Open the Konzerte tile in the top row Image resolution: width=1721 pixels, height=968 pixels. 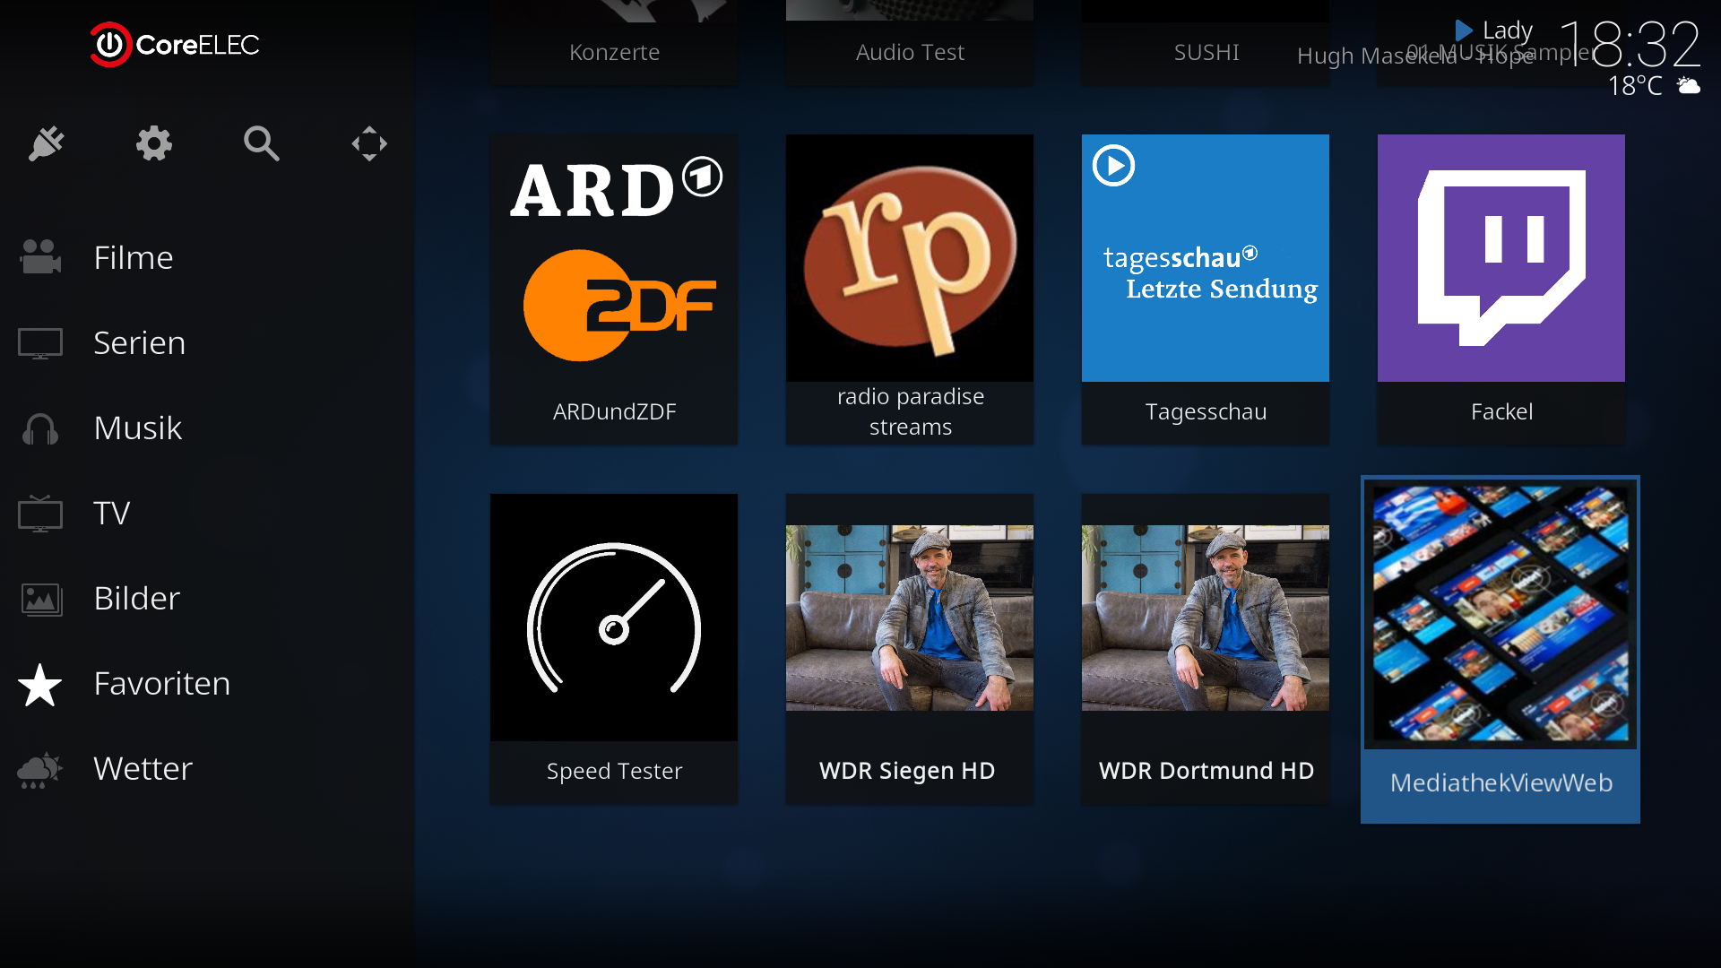614,42
